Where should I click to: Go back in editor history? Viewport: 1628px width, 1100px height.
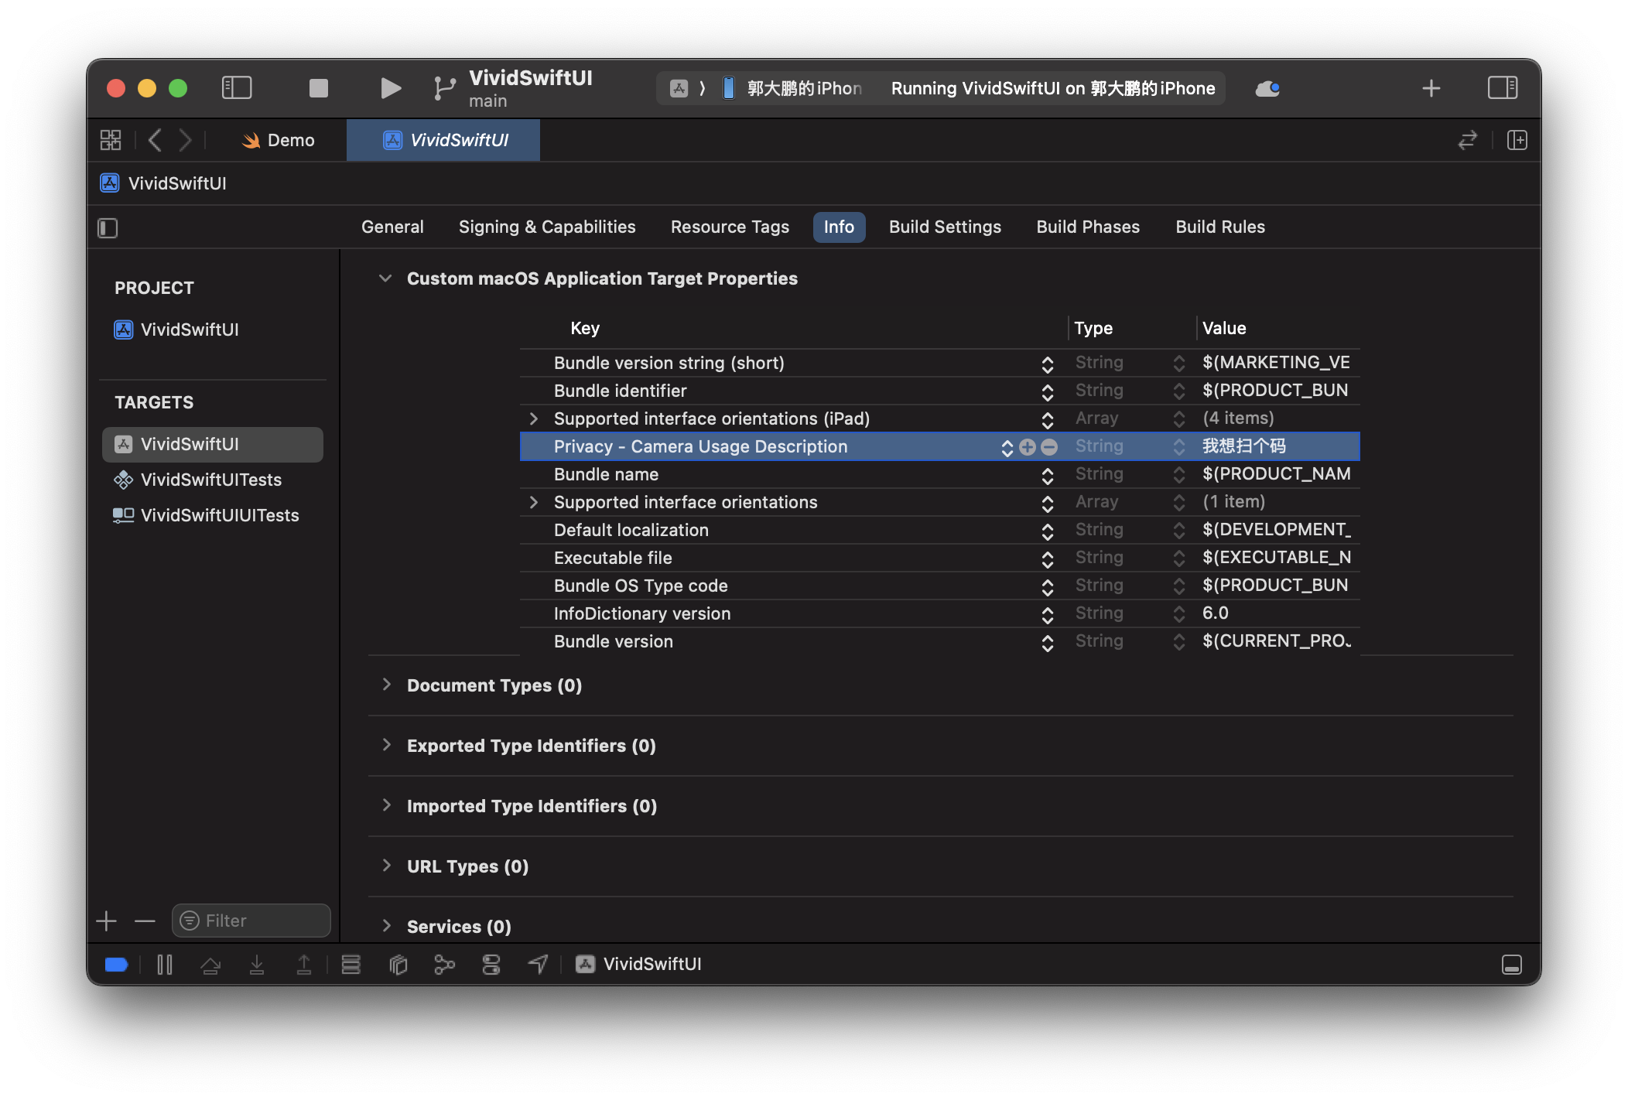coord(155,140)
